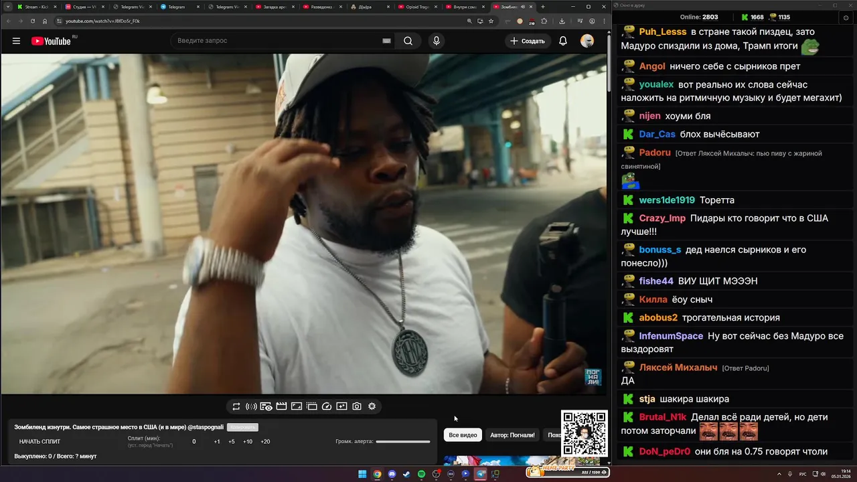857x482 pixels.
Task: Click the page zoom magnifier in address bar
Action: 469,21
